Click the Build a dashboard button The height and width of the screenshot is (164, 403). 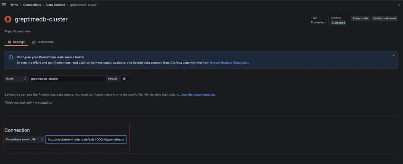pyautogui.click(x=384, y=19)
